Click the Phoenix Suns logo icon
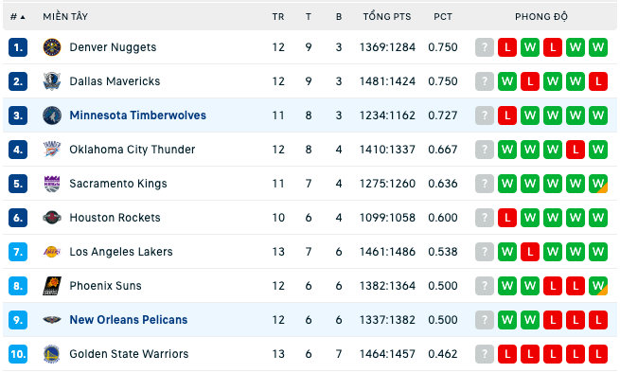Viewport: 620px width, 373px height. pos(52,286)
